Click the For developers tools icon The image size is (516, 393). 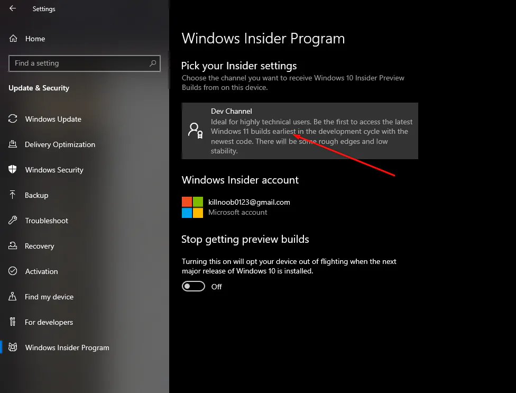coord(13,322)
